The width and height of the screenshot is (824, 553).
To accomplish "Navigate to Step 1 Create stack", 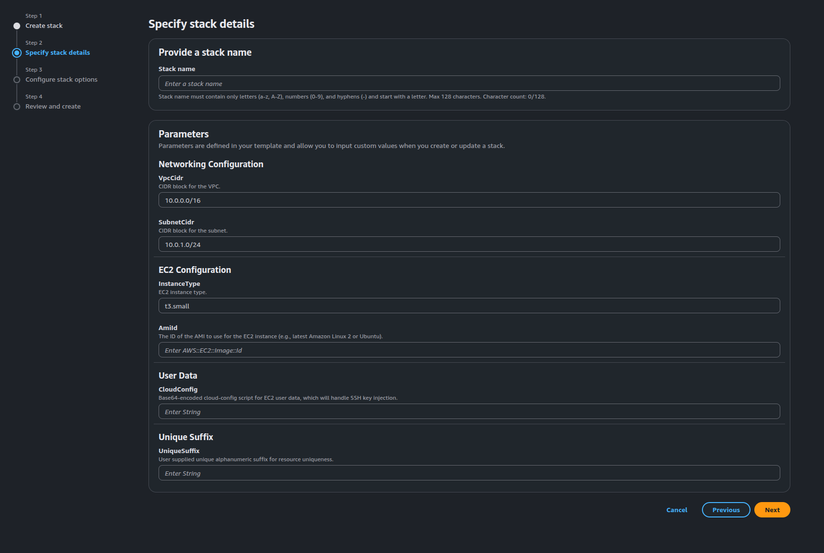I will [44, 25].
